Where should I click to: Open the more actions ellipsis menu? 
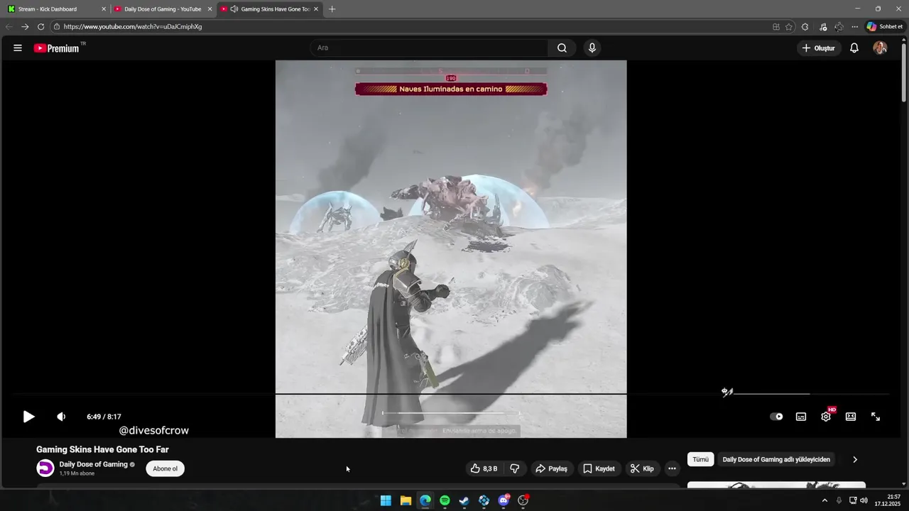pos(672,468)
